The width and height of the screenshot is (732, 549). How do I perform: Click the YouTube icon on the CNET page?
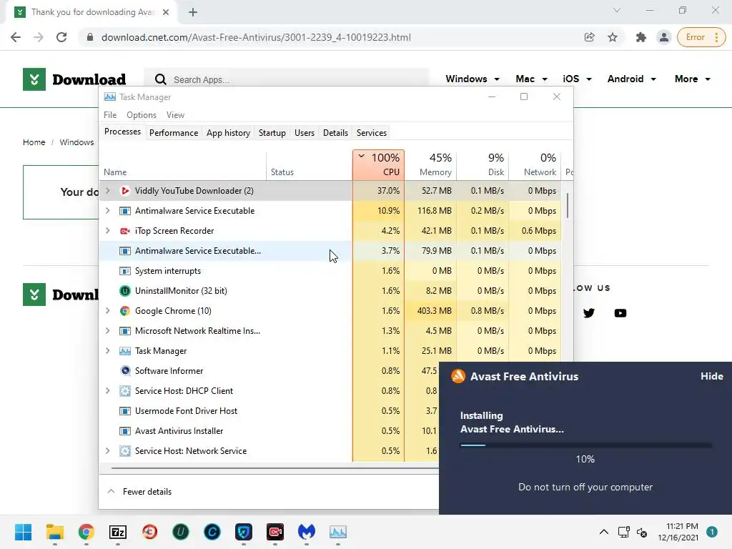[x=620, y=313]
